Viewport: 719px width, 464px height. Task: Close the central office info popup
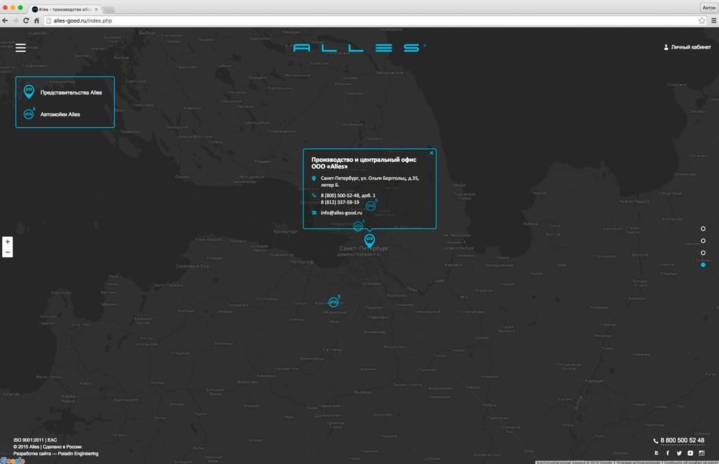431,153
